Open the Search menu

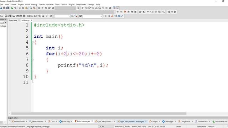point(13,5)
